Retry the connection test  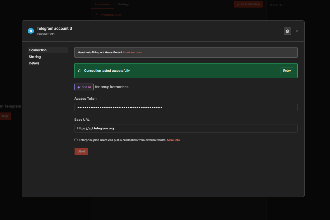286,70
